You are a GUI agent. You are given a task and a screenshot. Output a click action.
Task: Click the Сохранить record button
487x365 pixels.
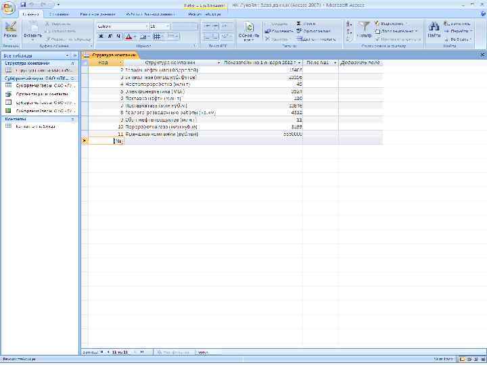(x=279, y=31)
